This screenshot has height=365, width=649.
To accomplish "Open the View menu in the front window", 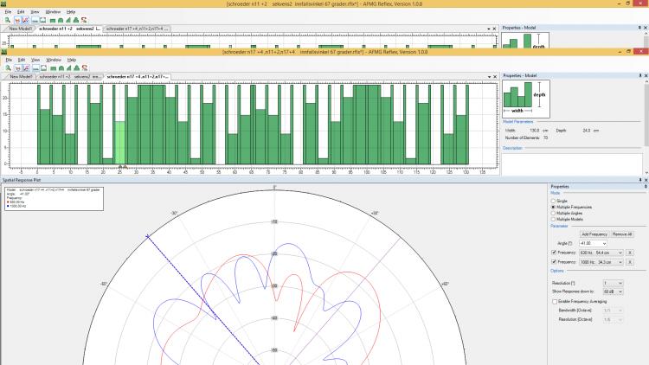I will click(35, 60).
